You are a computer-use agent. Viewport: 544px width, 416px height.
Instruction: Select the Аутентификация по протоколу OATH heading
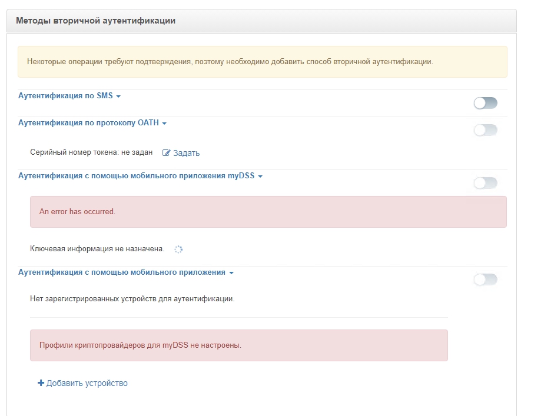point(88,123)
